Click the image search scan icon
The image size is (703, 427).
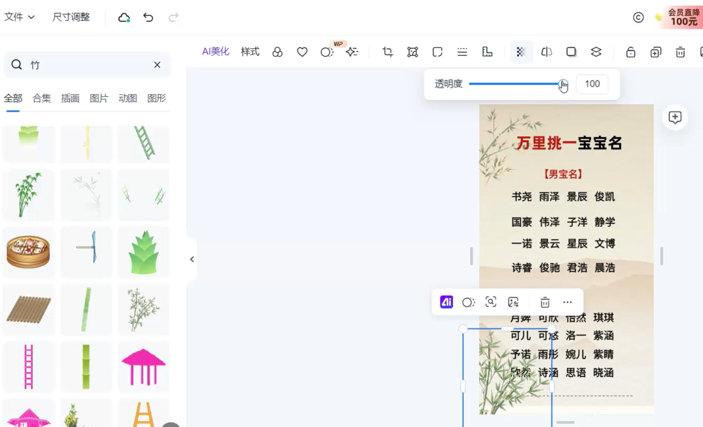pyautogui.click(x=491, y=302)
